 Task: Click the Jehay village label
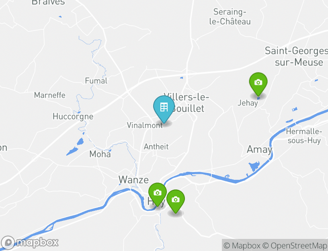pyautogui.click(x=248, y=103)
